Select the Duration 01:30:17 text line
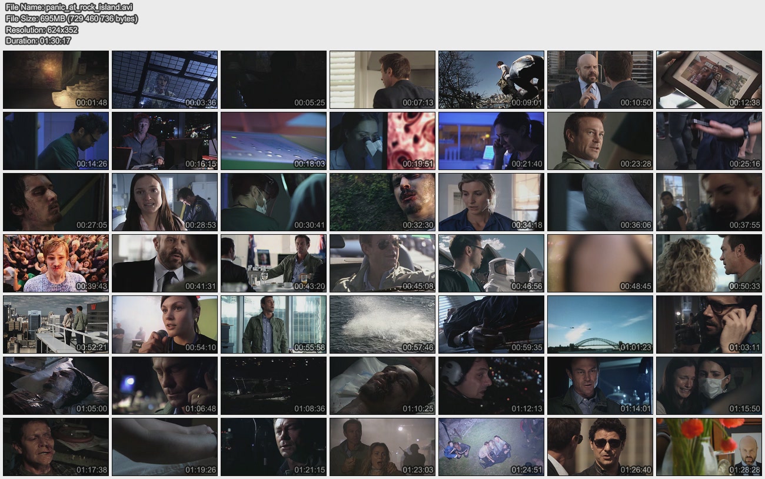This screenshot has height=479, width=765. click(x=38, y=41)
